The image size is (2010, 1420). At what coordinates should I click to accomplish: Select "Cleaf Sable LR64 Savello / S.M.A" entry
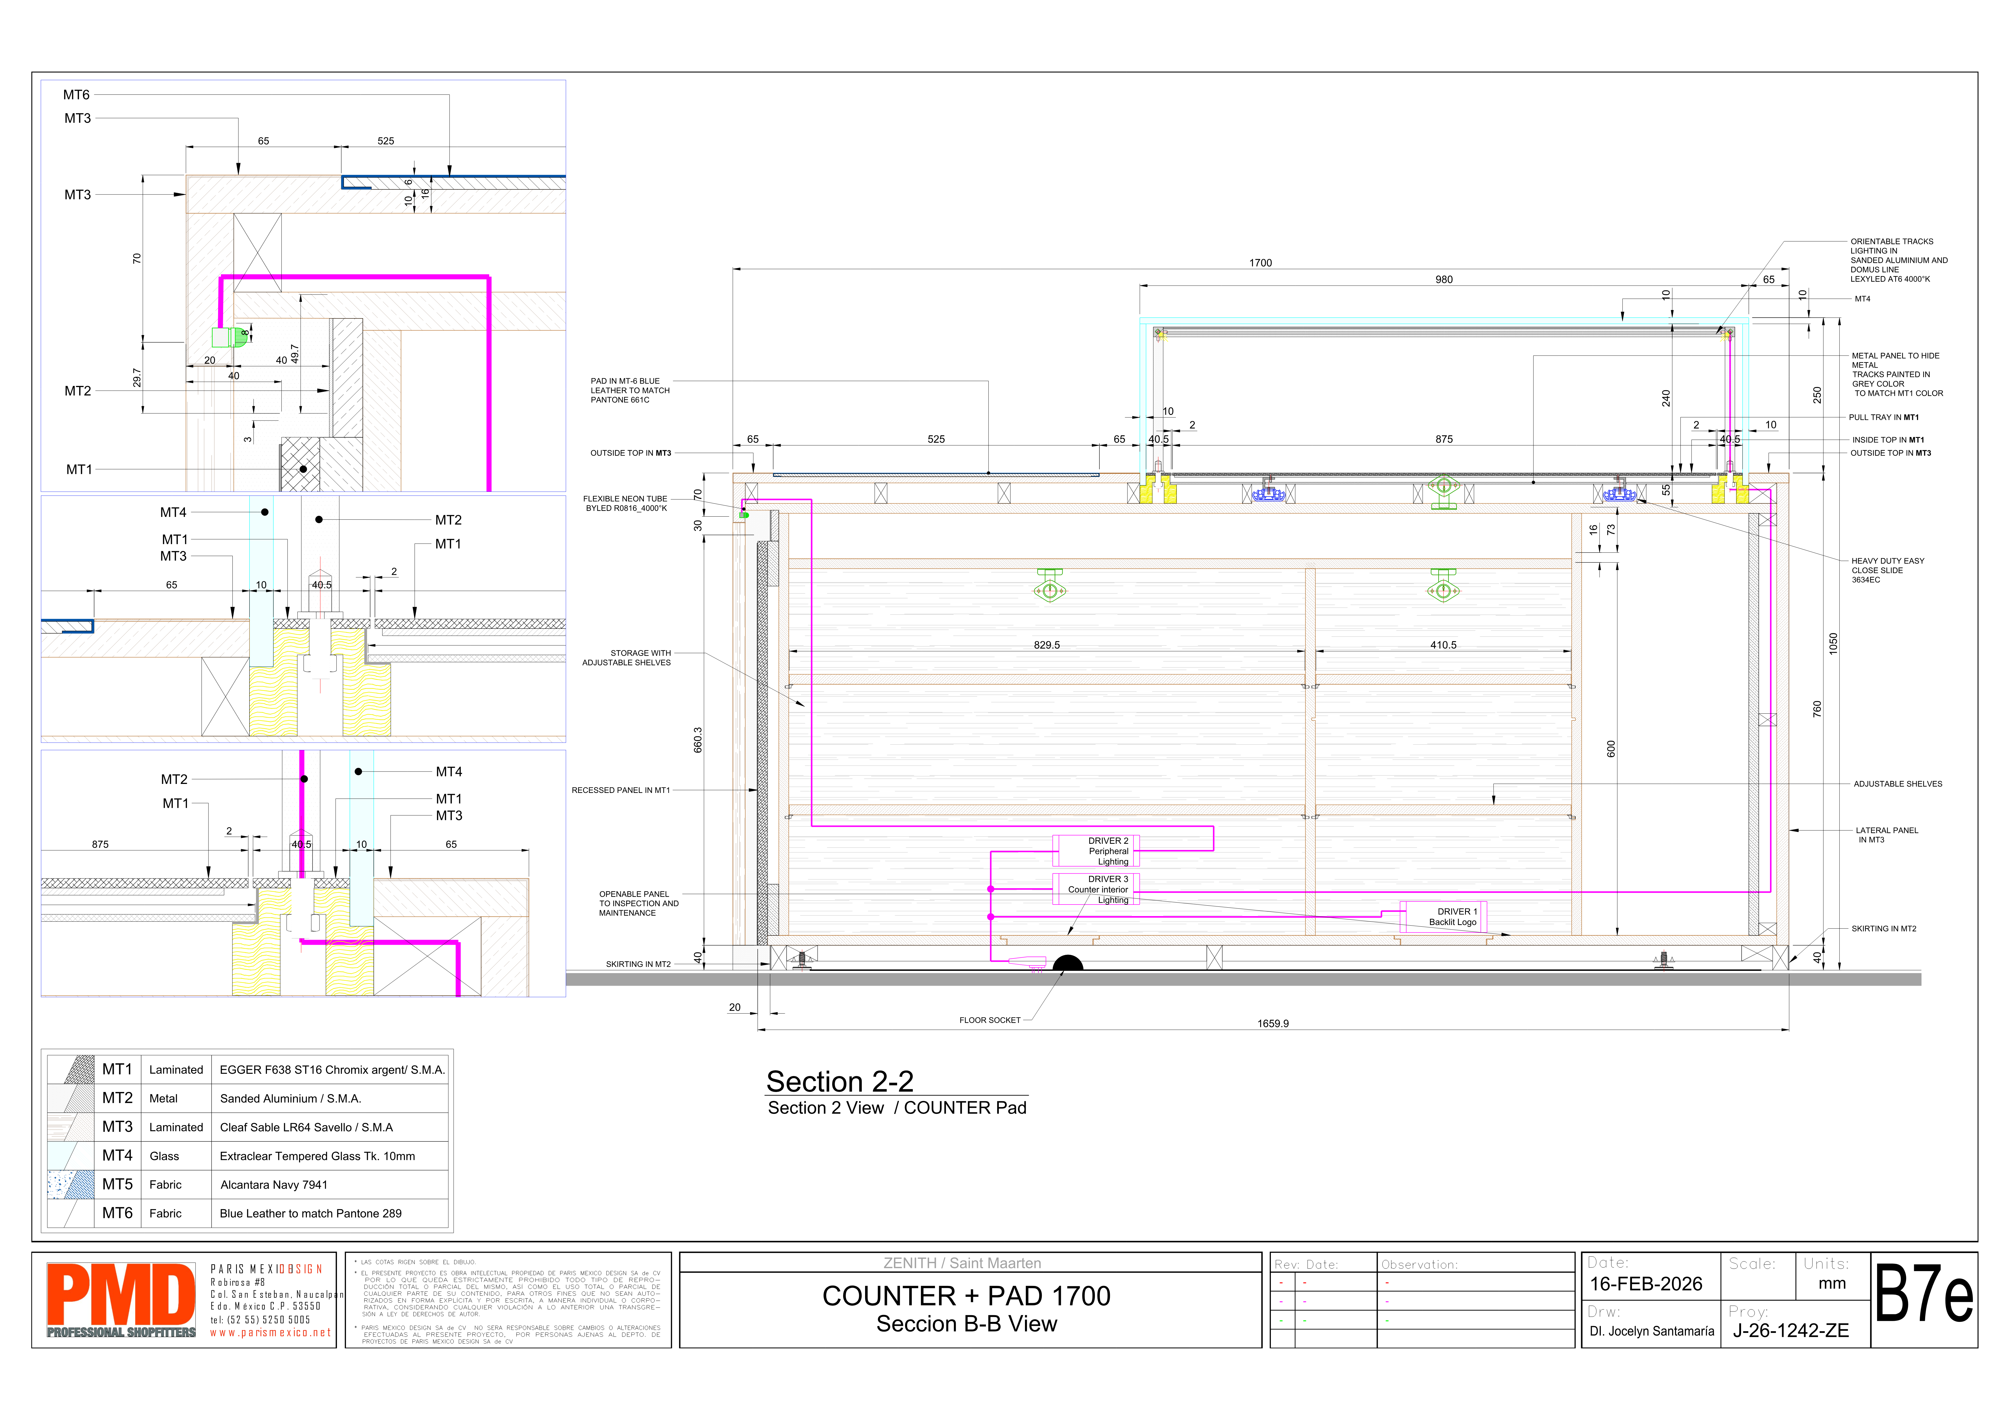[306, 1128]
